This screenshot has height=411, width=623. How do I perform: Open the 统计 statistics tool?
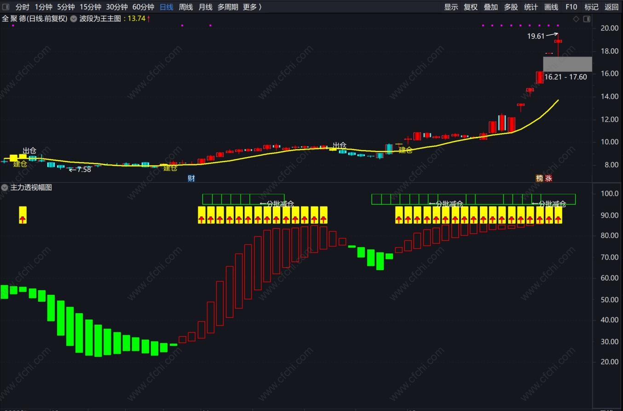(x=531, y=7)
